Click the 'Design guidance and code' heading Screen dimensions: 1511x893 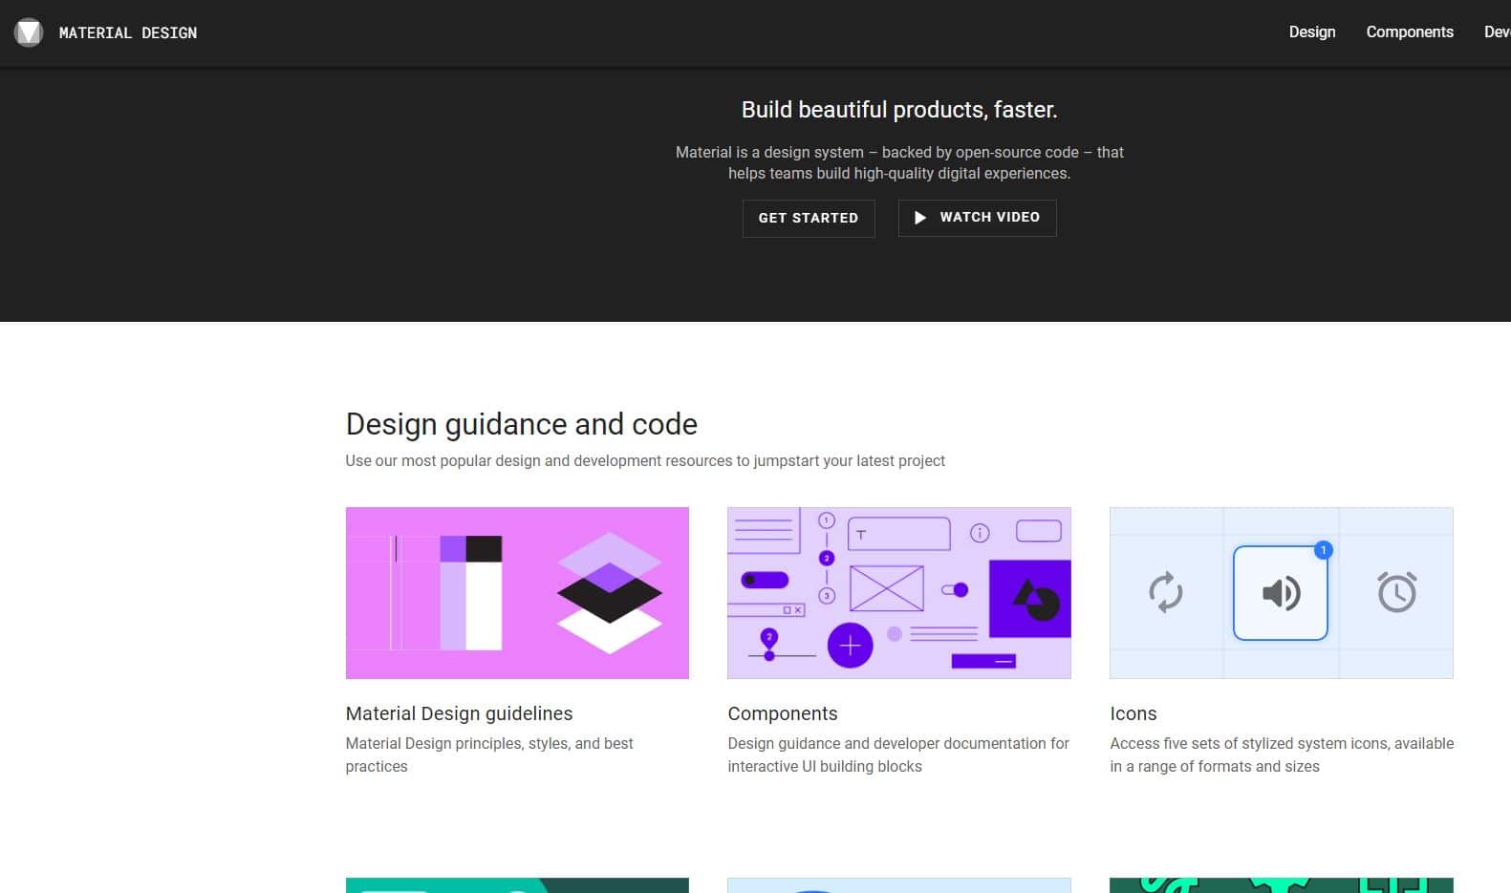coord(522,424)
